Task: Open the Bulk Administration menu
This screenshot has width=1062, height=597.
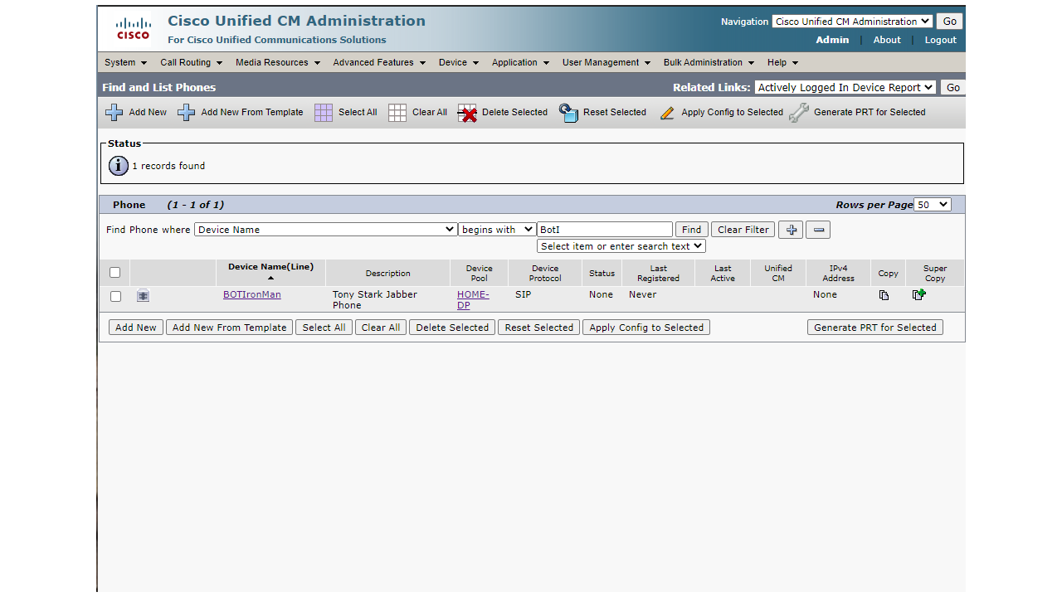Action: coord(709,62)
